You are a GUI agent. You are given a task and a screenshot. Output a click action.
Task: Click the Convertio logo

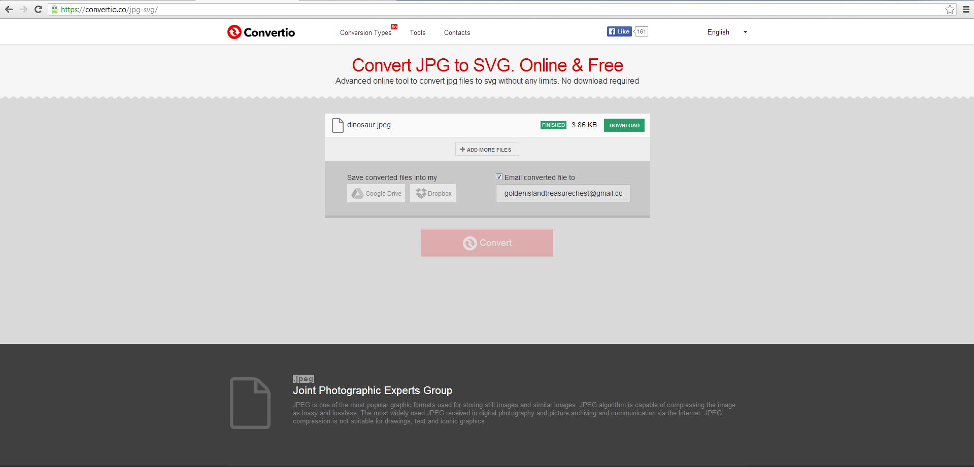tap(261, 32)
